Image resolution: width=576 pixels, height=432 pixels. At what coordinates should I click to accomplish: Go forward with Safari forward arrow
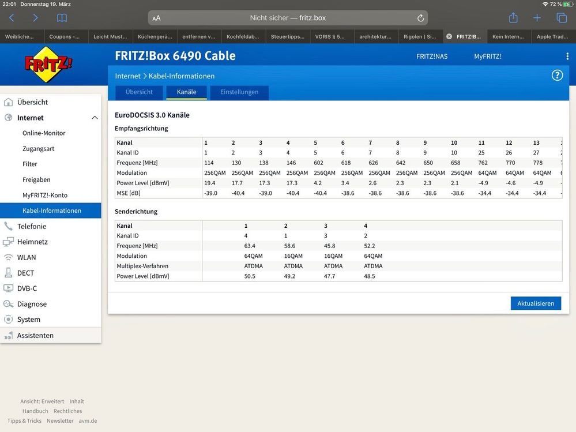(35, 18)
